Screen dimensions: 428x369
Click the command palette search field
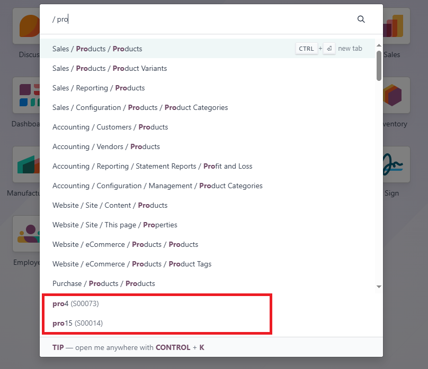(x=201, y=19)
